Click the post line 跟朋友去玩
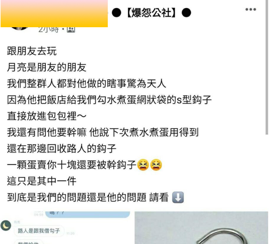This screenshot has width=269, height=244. point(32,51)
